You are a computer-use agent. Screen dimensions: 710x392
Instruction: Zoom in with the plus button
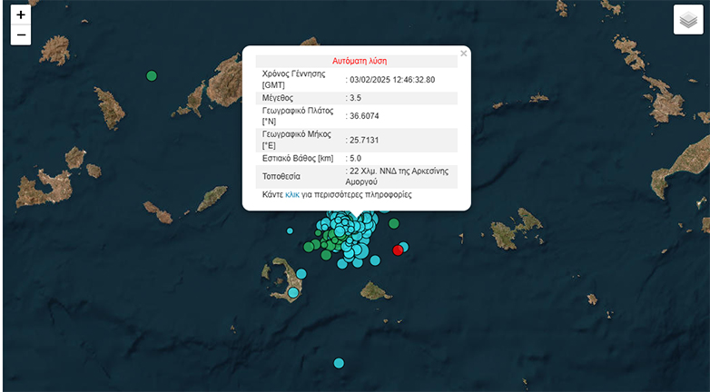pyautogui.click(x=21, y=15)
